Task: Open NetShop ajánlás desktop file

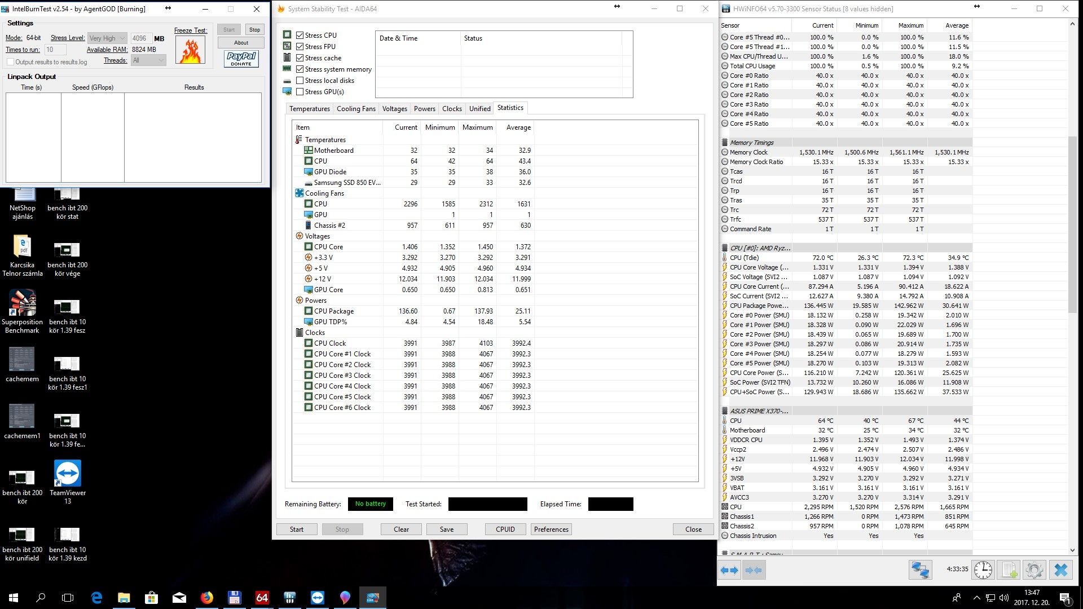Action: click(x=23, y=204)
